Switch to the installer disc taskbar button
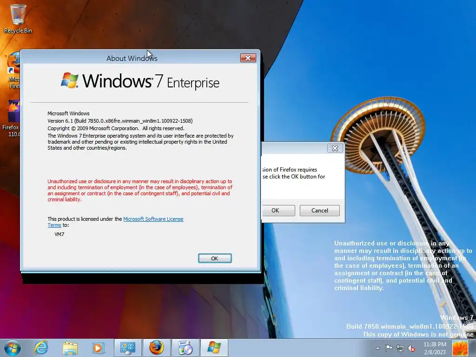This screenshot has height=357, width=476. point(185,348)
